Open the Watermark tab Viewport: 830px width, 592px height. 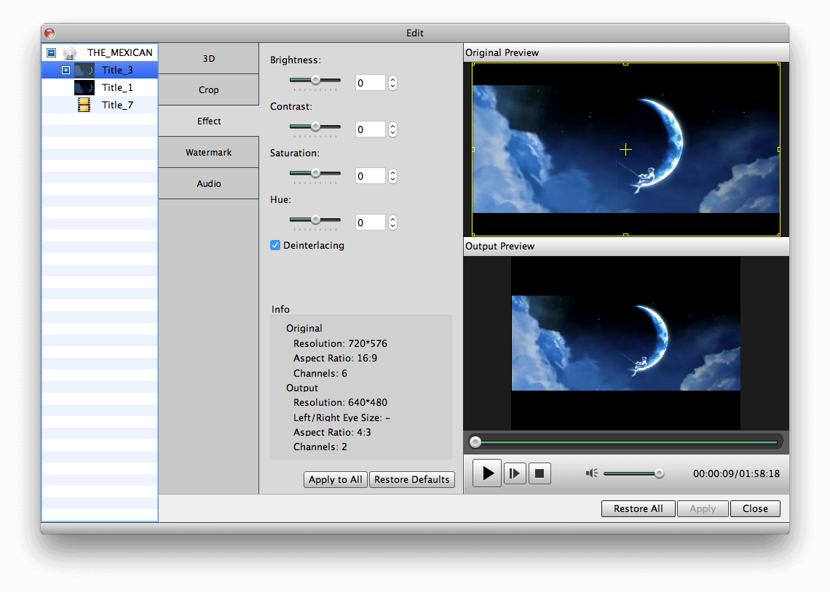click(208, 152)
